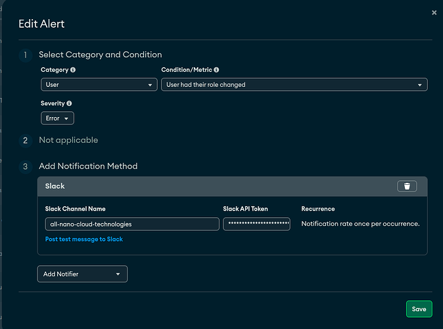Open the Severity dropdown set to Error
This screenshot has height=329, width=443.
point(57,118)
